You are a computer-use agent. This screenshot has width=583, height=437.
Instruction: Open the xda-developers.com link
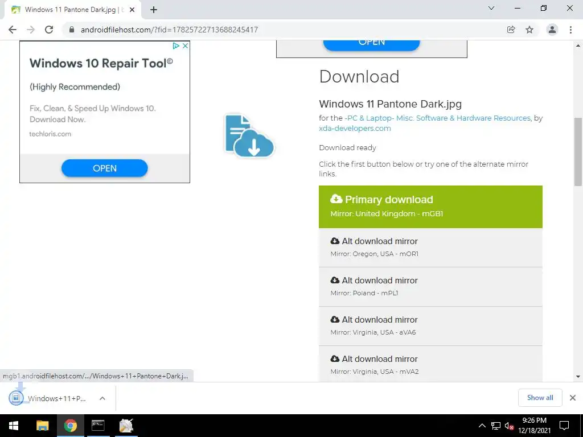click(x=355, y=129)
